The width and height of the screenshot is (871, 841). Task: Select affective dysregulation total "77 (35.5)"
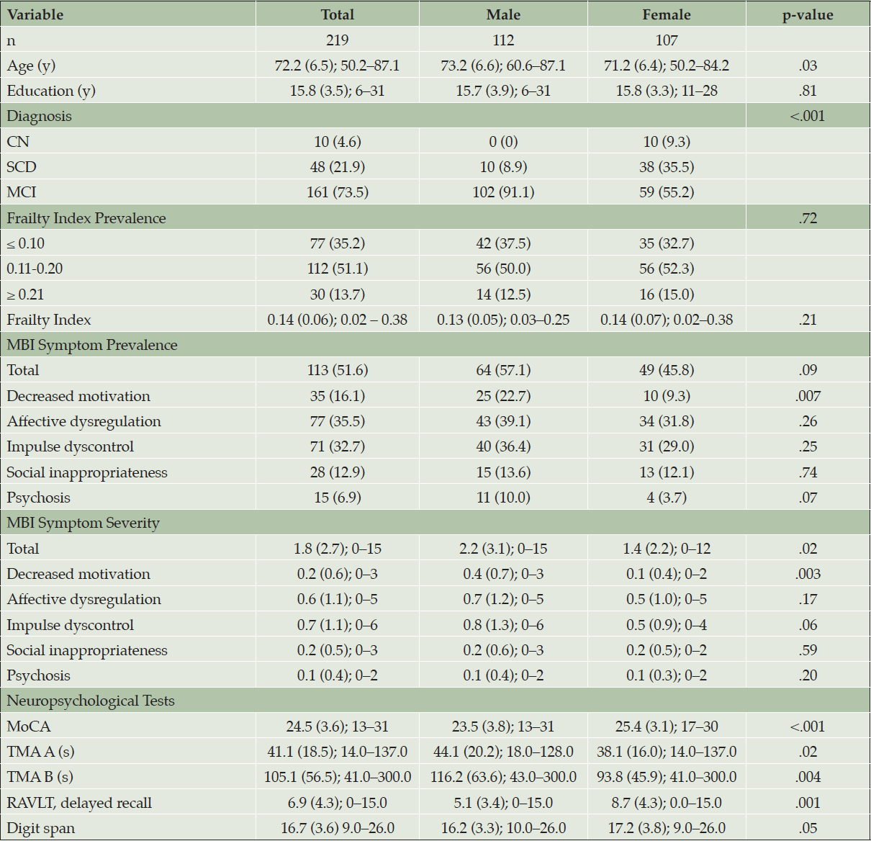point(338,421)
